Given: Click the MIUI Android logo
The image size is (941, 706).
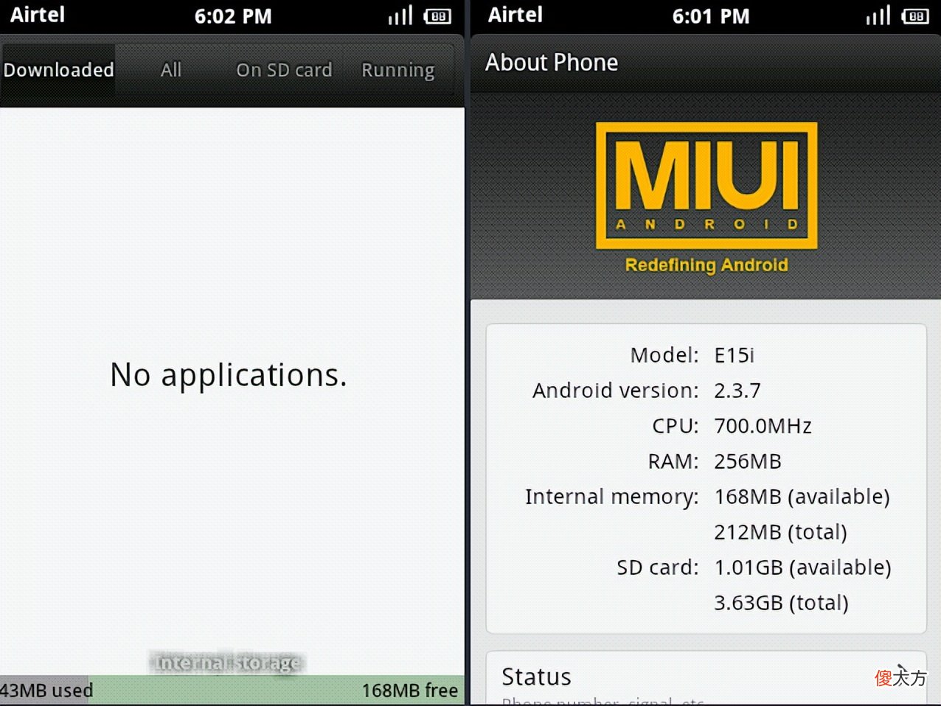Looking at the screenshot, I should (706, 186).
